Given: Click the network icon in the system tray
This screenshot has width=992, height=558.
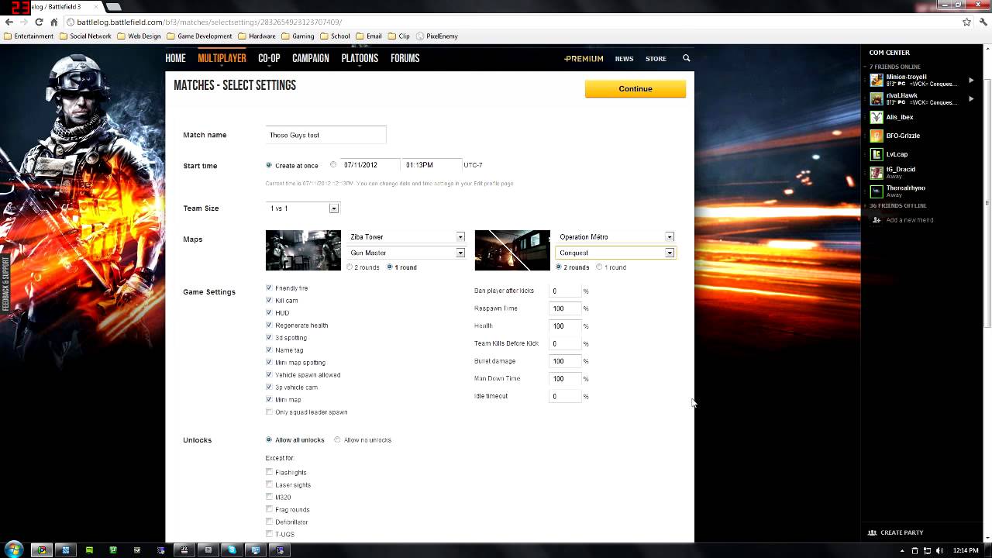Looking at the screenshot, I should [x=928, y=550].
